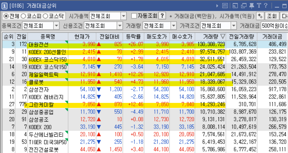This screenshot has width=288, height=153.
Task: Open the 거래대금 500억원이상 combo box
Action: [274, 26]
